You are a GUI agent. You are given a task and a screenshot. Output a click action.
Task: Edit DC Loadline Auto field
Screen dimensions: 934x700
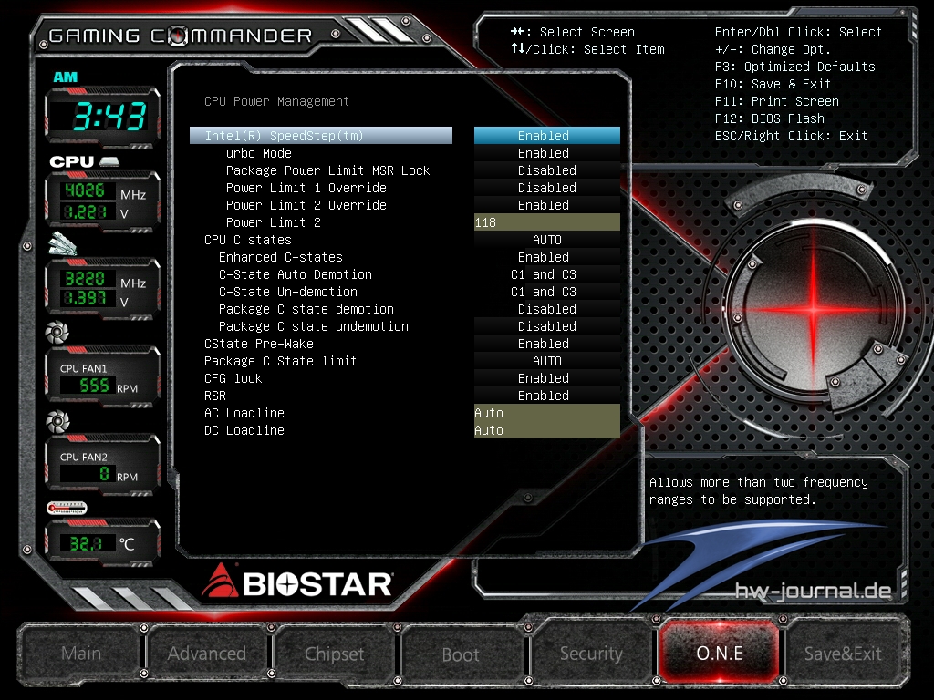547,430
